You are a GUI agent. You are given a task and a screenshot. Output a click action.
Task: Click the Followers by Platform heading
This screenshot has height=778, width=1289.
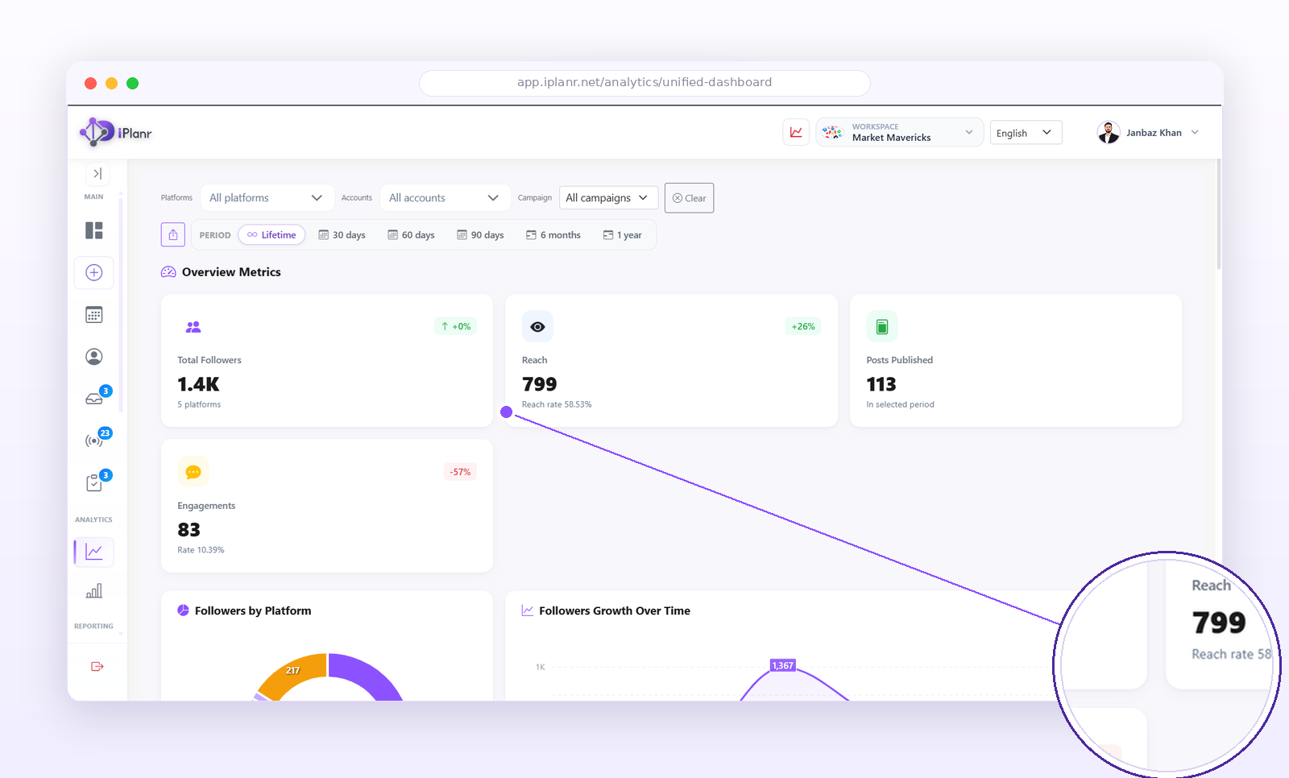tap(253, 610)
